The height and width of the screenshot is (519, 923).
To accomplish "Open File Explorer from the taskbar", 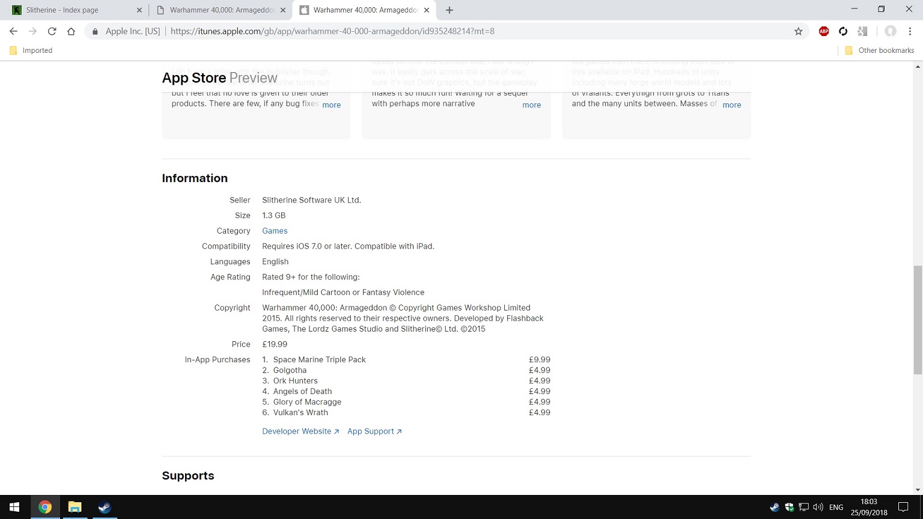I will [75, 507].
